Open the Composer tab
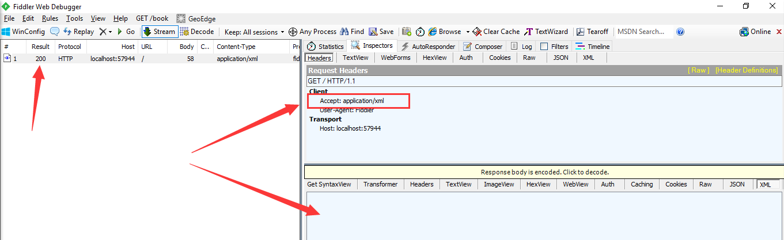The image size is (784, 240). coord(483,46)
